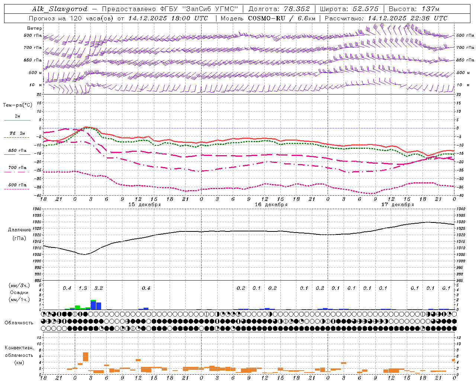Image resolution: width=476 pixels, height=381 pixels.
Task: Click the station name Alk_Slavgorod
Action: click(x=59, y=9)
